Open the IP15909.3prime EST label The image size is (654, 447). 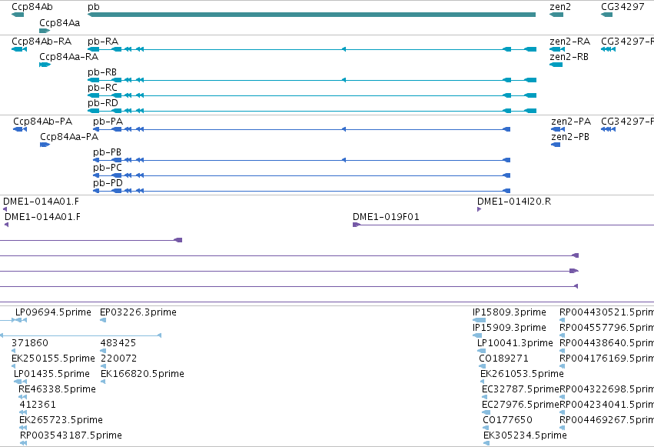[510, 328]
